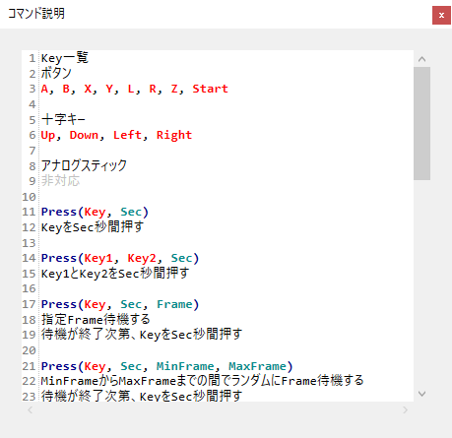Click 'Sec' parameter on line 21

[131, 366]
